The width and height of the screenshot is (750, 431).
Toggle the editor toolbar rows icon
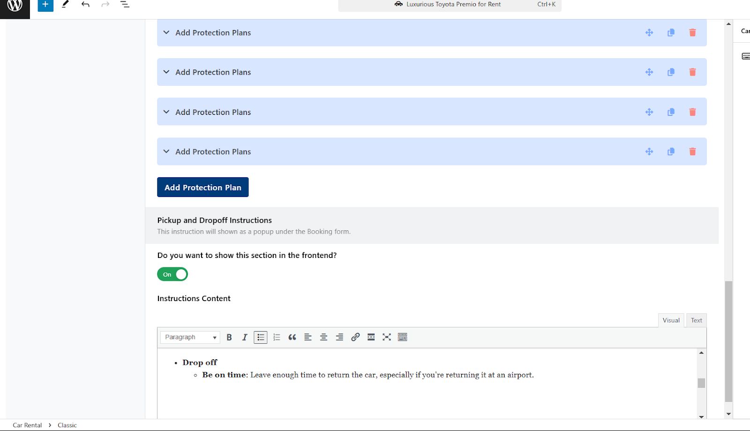pos(402,337)
